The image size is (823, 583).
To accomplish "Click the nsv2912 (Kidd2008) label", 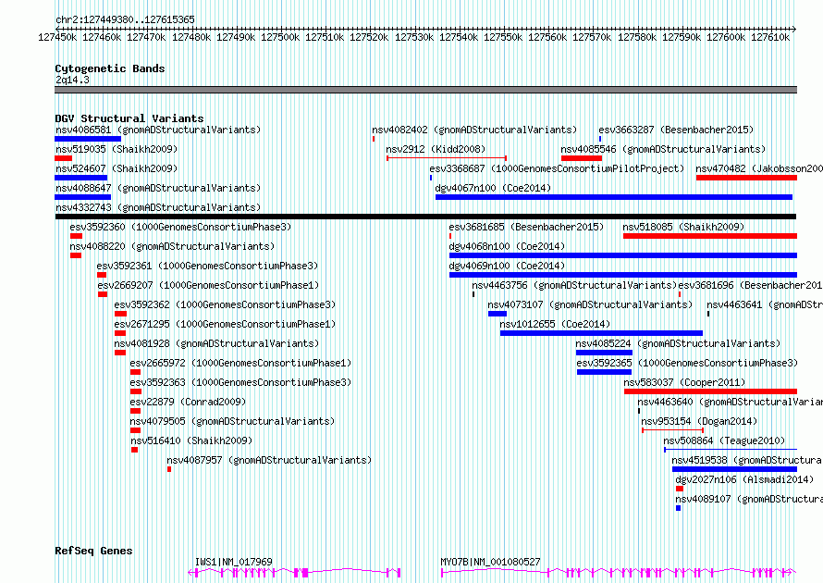I will click(x=436, y=149).
